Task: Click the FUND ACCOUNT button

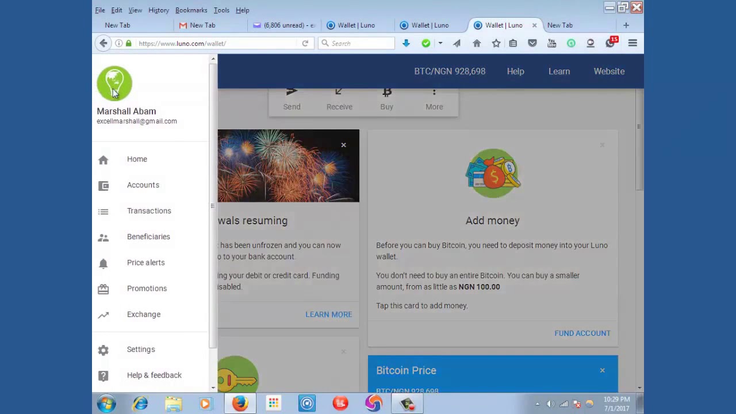Action: pyautogui.click(x=582, y=333)
